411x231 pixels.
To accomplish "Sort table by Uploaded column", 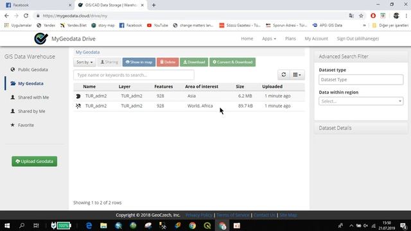I will coord(272,87).
